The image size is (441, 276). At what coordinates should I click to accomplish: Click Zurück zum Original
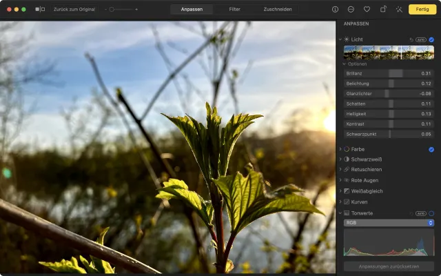click(x=74, y=10)
